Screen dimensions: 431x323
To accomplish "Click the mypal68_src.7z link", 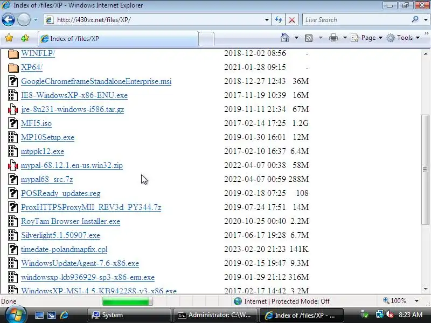I will pos(47,179).
